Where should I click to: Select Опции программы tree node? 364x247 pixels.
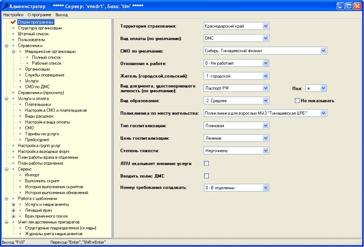[x=35, y=22]
